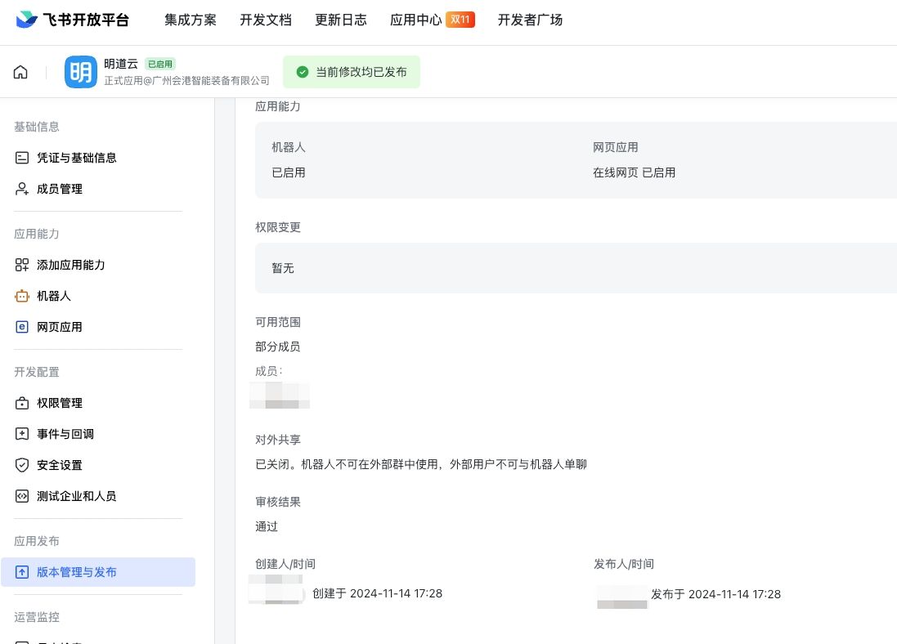Open 开发文档 in top navigation
Viewport: 897px width, 644px height.
(x=266, y=20)
